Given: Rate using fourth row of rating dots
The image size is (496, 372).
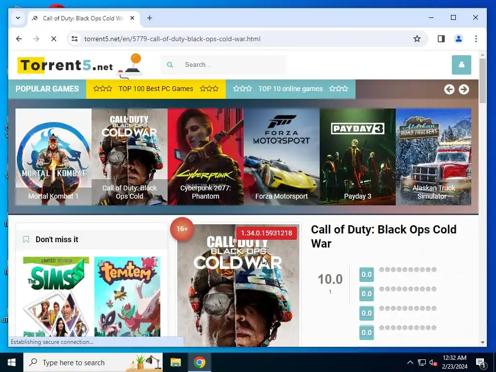Looking at the screenshot, I should click(408, 328).
